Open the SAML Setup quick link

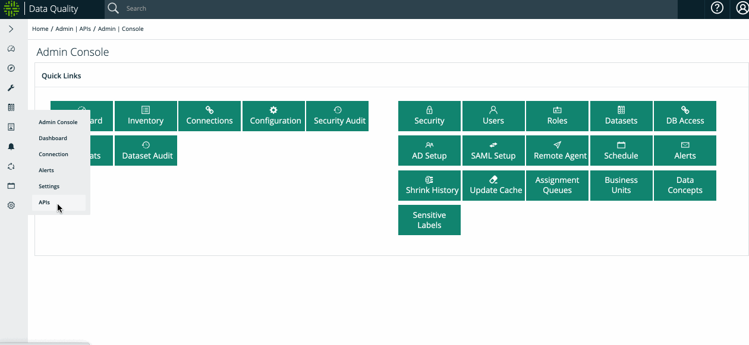tap(493, 151)
